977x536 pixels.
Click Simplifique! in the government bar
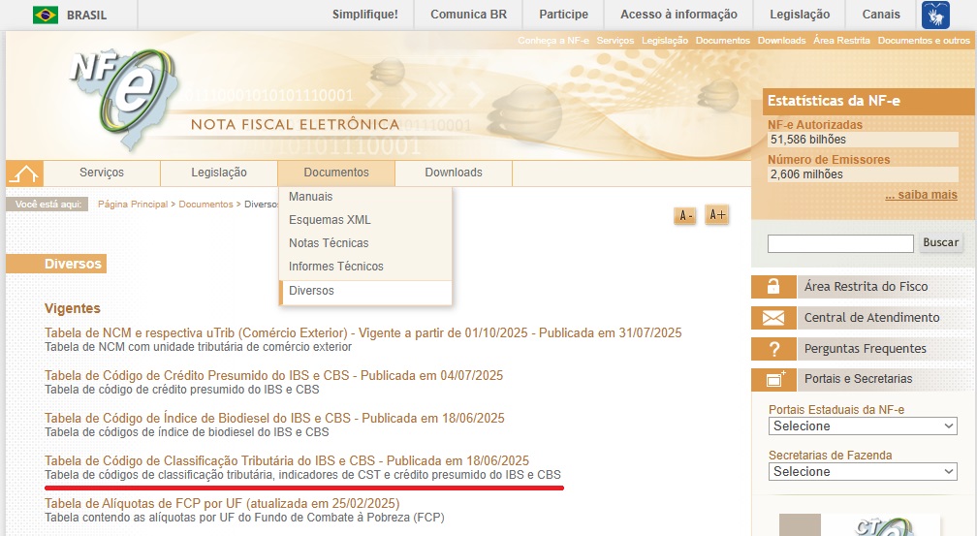tap(365, 15)
